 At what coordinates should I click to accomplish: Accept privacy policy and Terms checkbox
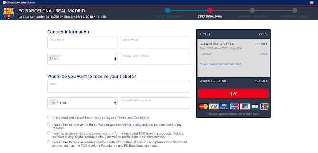coord(48,117)
